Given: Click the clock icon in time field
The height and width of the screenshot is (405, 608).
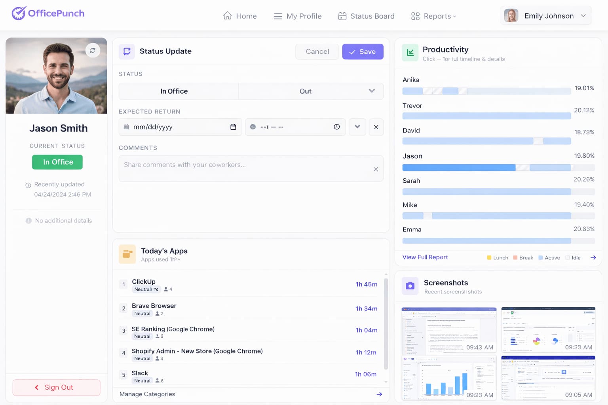Looking at the screenshot, I should (x=336, y=127).
